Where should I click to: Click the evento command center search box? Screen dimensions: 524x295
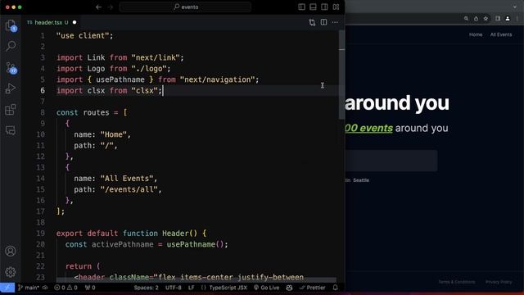(x=186, y=7)
